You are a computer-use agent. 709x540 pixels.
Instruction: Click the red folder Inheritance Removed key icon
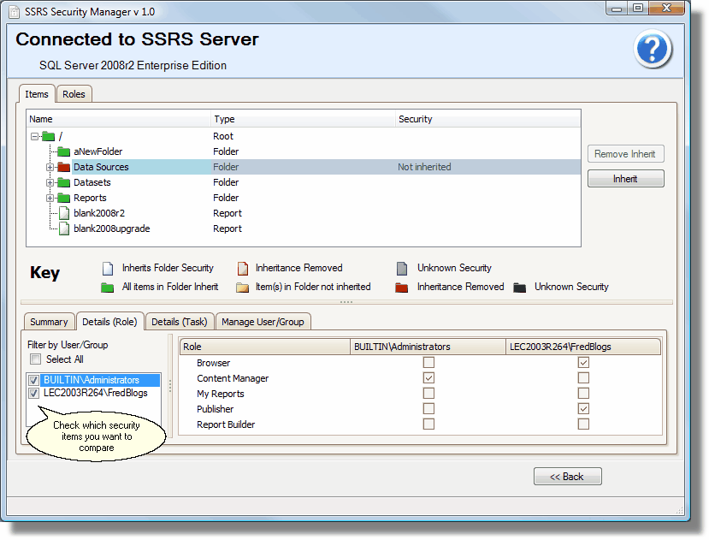click(x=401, y=288)
